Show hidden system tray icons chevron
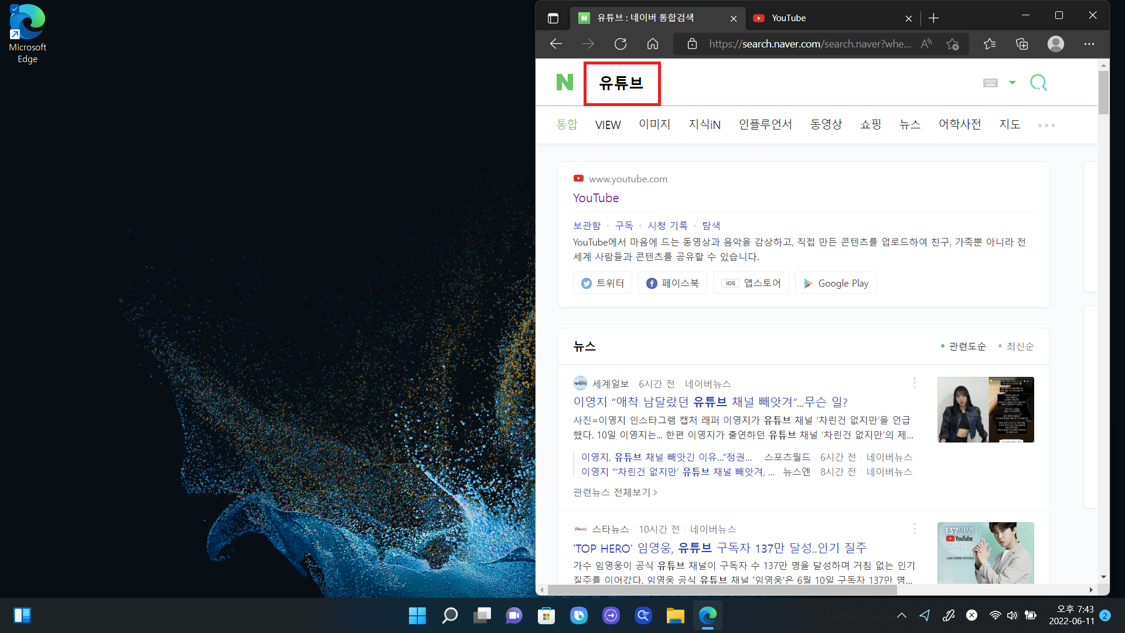 pos(901,615)
